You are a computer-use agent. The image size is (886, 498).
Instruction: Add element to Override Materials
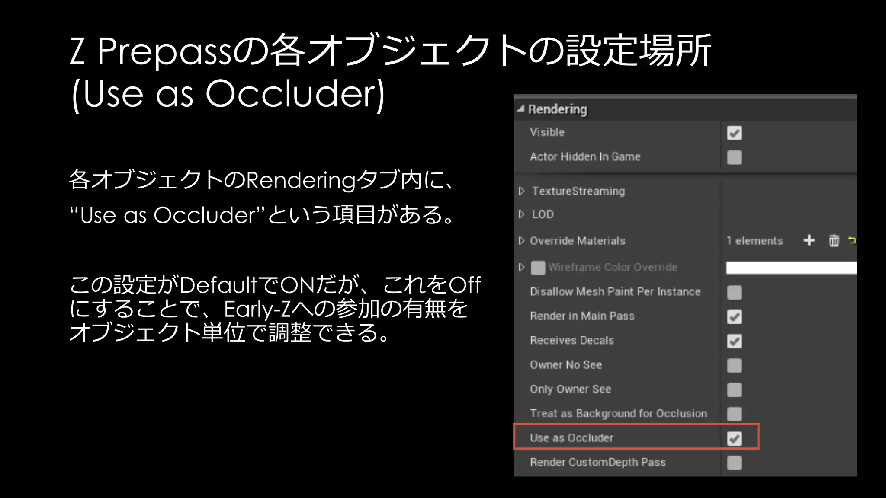(809, 240)
